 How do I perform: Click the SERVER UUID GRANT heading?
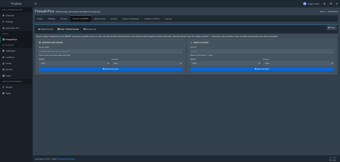coord(53,43)
